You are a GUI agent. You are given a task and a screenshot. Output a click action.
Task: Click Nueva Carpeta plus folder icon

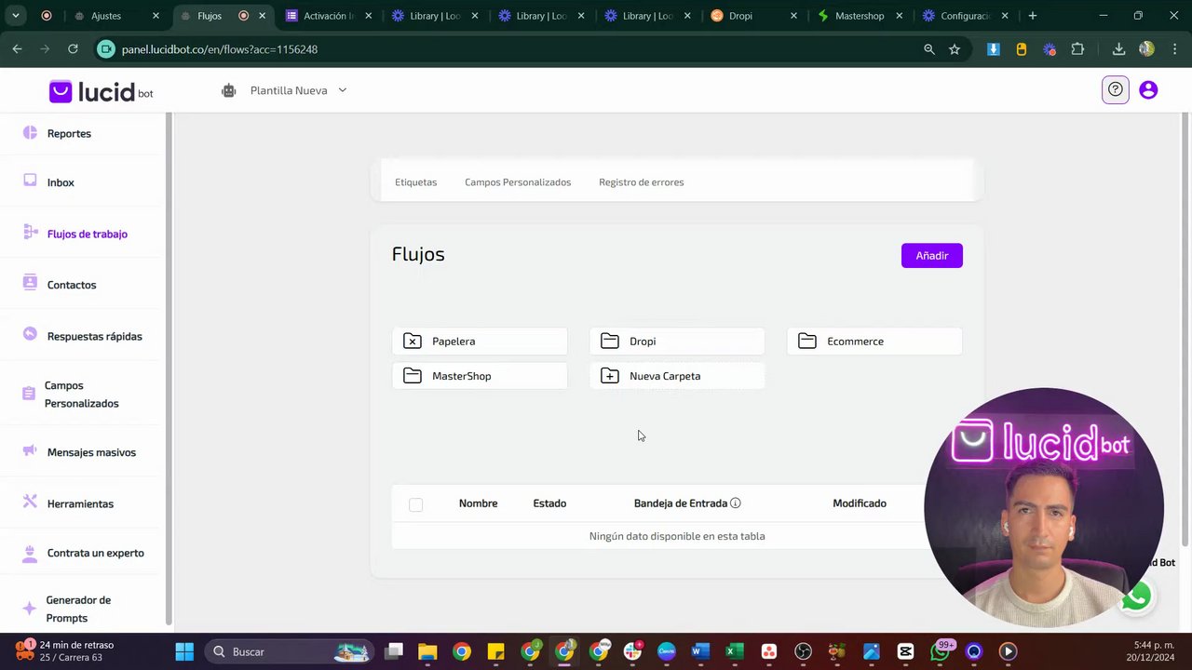click(x=609, y=375)
